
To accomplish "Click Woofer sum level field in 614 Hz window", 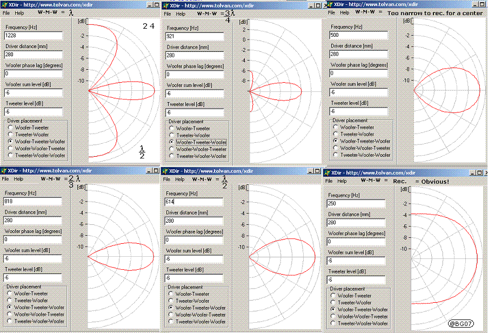I will point(194,259).
